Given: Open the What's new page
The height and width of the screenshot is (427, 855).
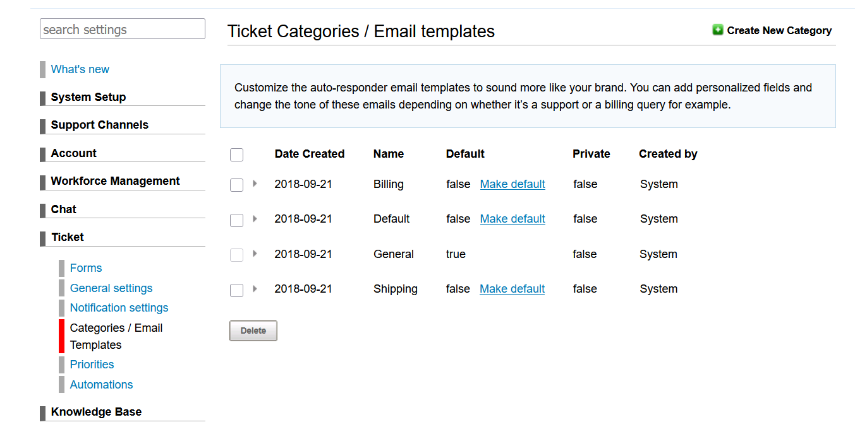Looking at the screenshot, I should 80,69.
